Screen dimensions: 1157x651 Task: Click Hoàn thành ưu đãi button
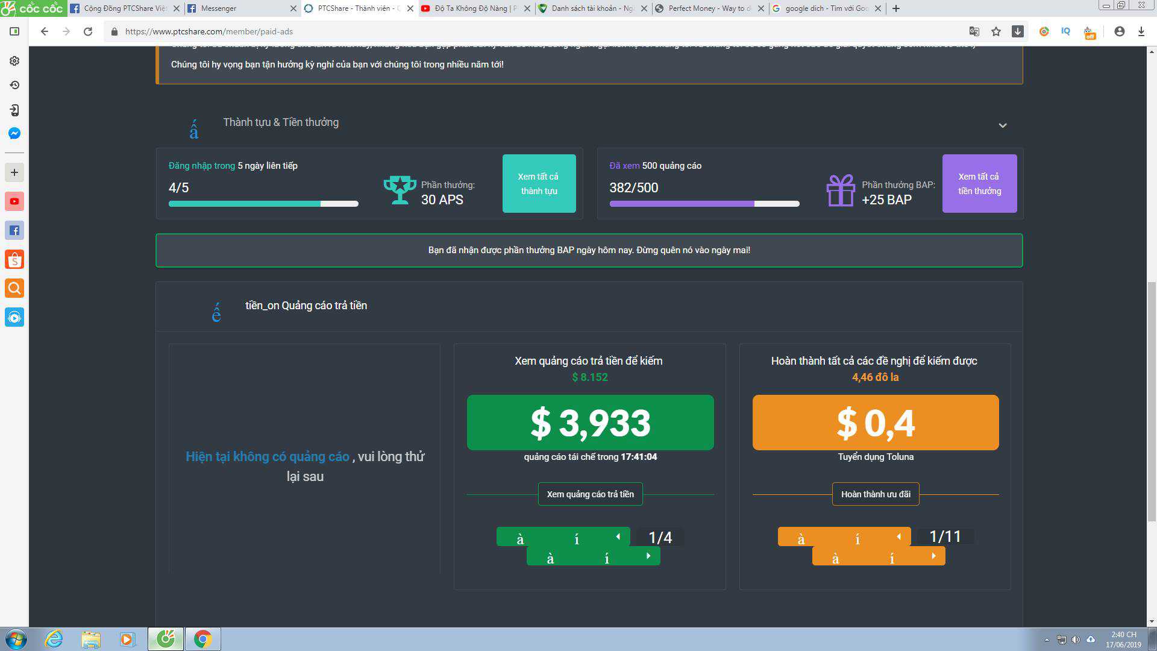point(876,494)
